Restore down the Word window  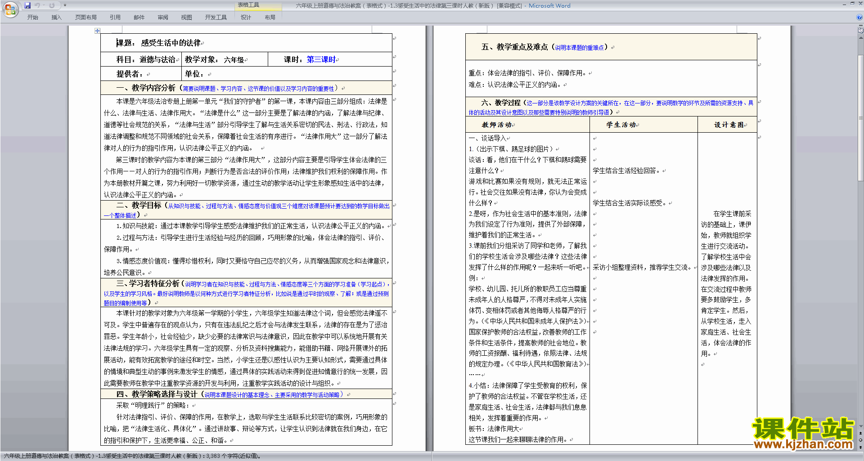click(852, 4)
